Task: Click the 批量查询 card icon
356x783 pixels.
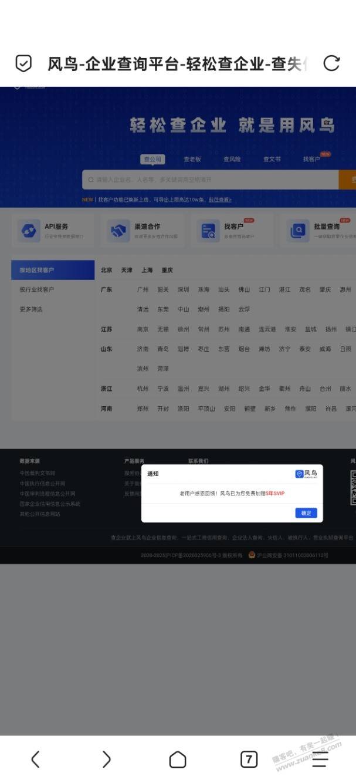Action: [298, 231]
